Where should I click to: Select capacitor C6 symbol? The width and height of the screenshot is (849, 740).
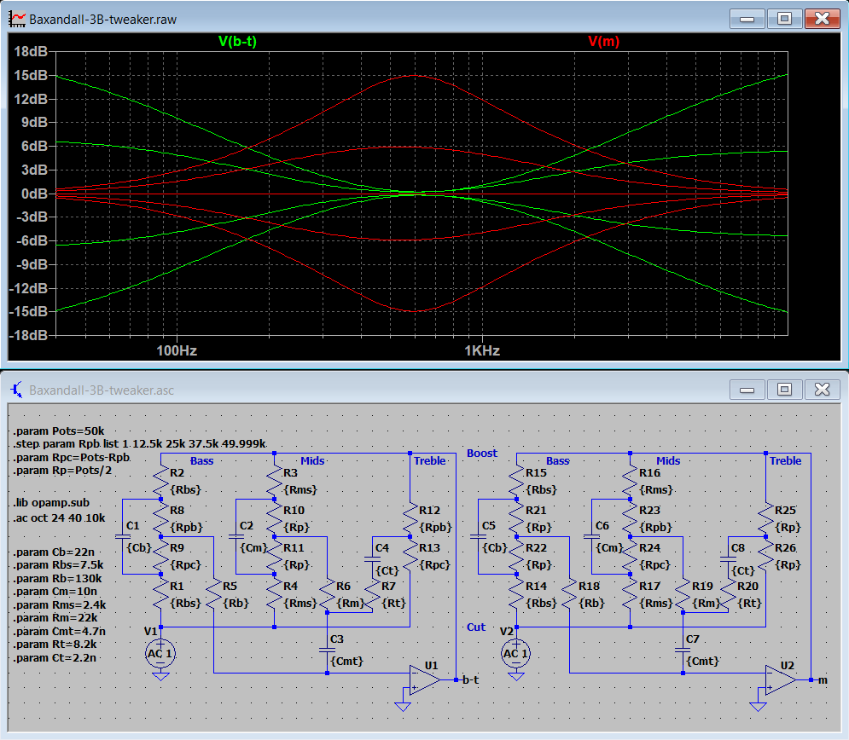point(591,536)
